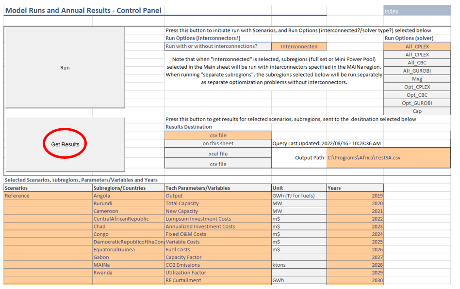Click the Tech Parameters/Variables header
460x289 pixels.
point(218,188)
